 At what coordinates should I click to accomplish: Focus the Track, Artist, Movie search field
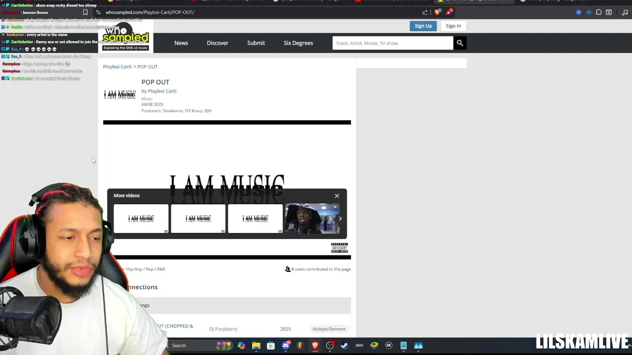click(393, 43)
